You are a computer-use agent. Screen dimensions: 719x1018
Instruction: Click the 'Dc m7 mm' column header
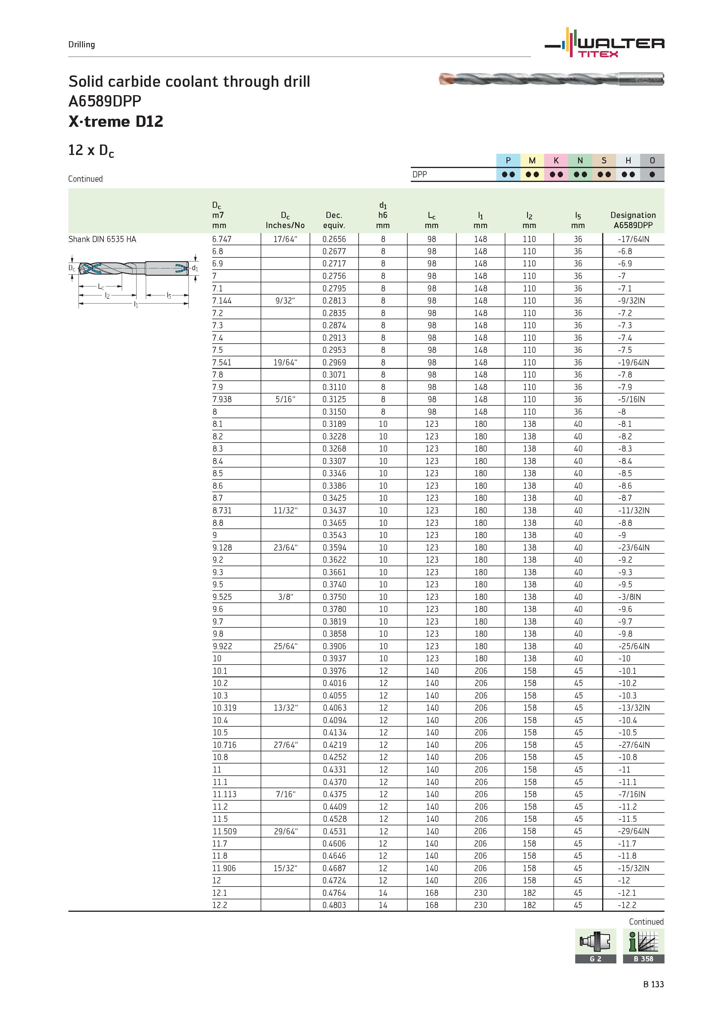(220, 215)
